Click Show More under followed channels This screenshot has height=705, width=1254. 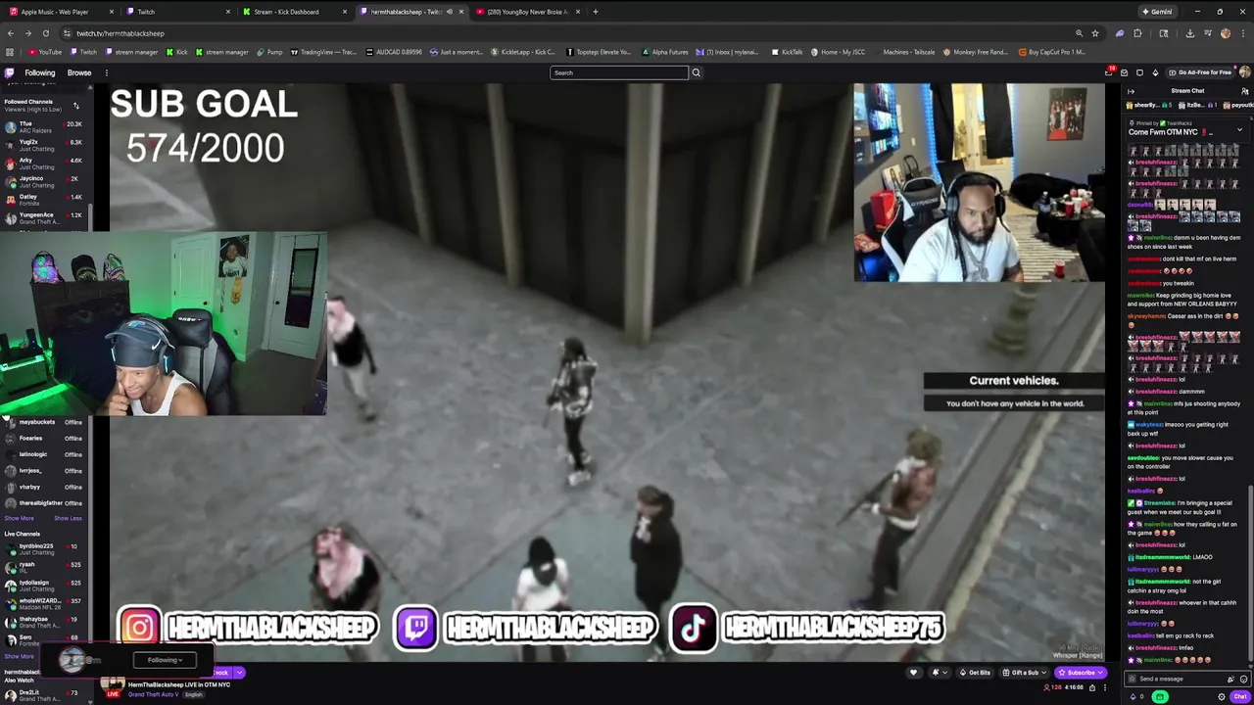(19, 518)
